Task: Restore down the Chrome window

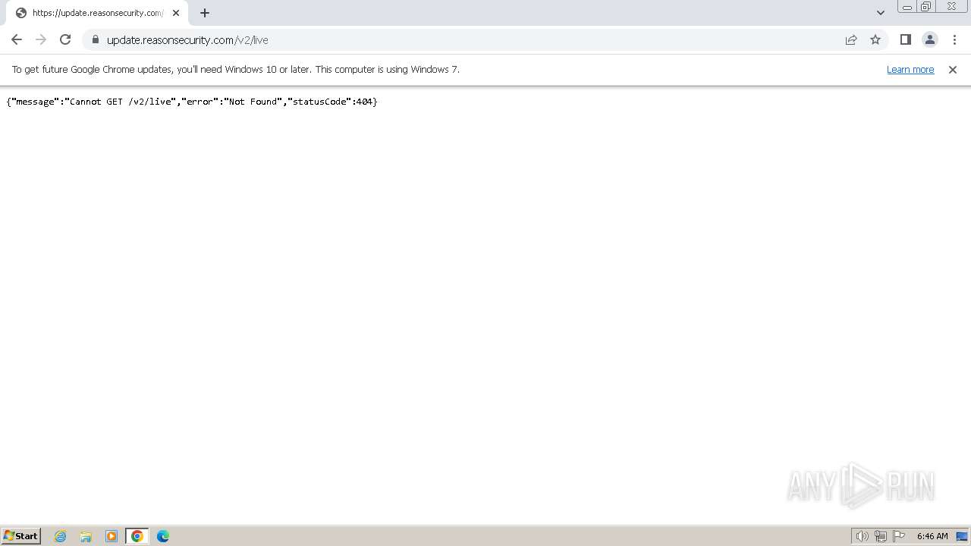Action: 926,7
